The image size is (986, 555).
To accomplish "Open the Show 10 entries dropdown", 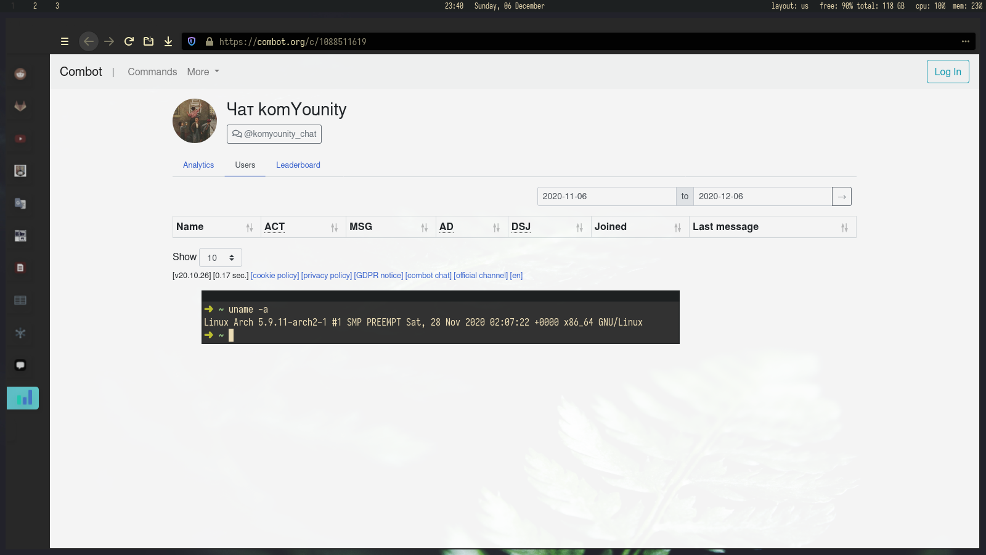I will coord(221,257).
